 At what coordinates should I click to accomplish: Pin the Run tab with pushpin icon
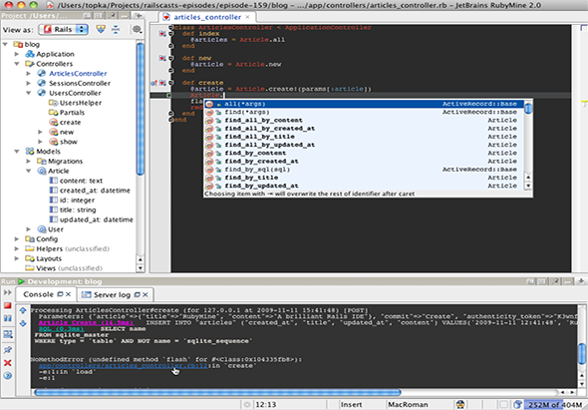click(8, 350)
